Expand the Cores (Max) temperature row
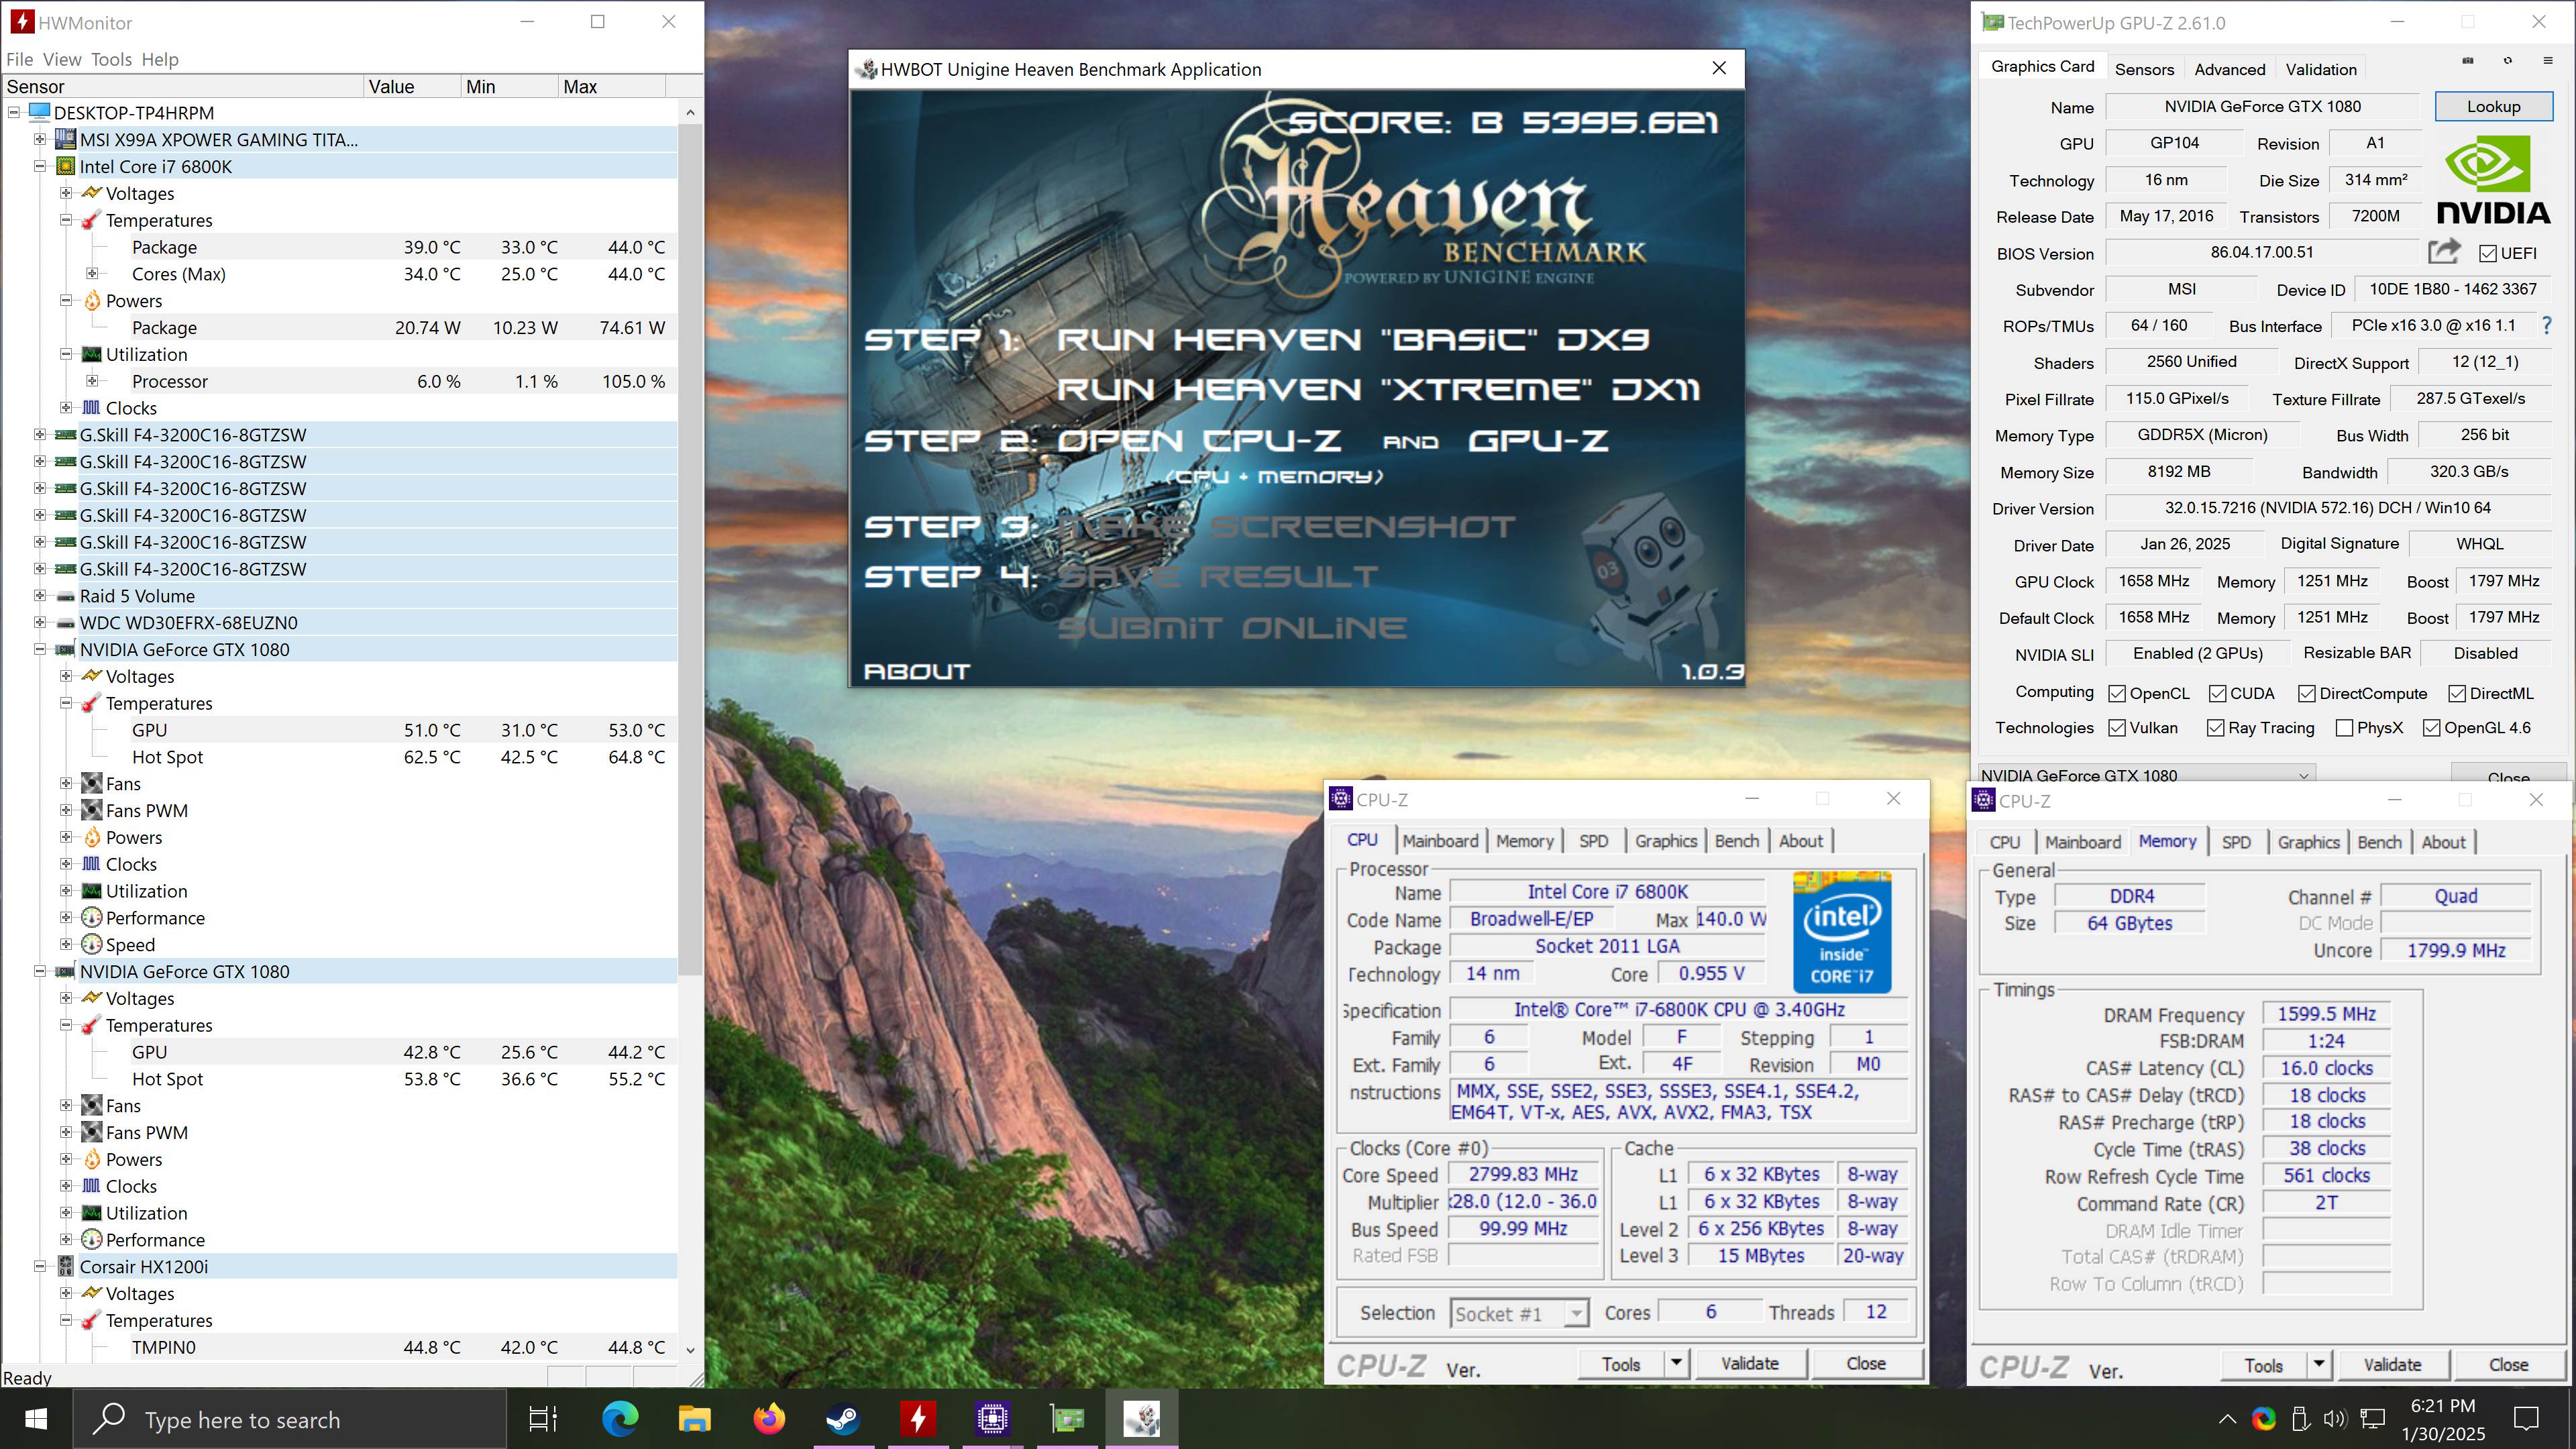The width and height of the screenshot is (2576, 1449). tap(92, 273)
